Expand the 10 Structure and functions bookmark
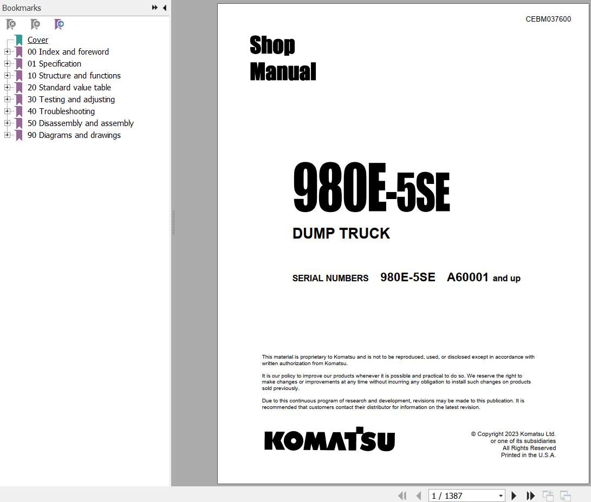591x502 pixels. [7, 75]
